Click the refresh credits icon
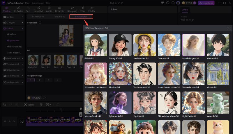 click(x=44, y=98)
